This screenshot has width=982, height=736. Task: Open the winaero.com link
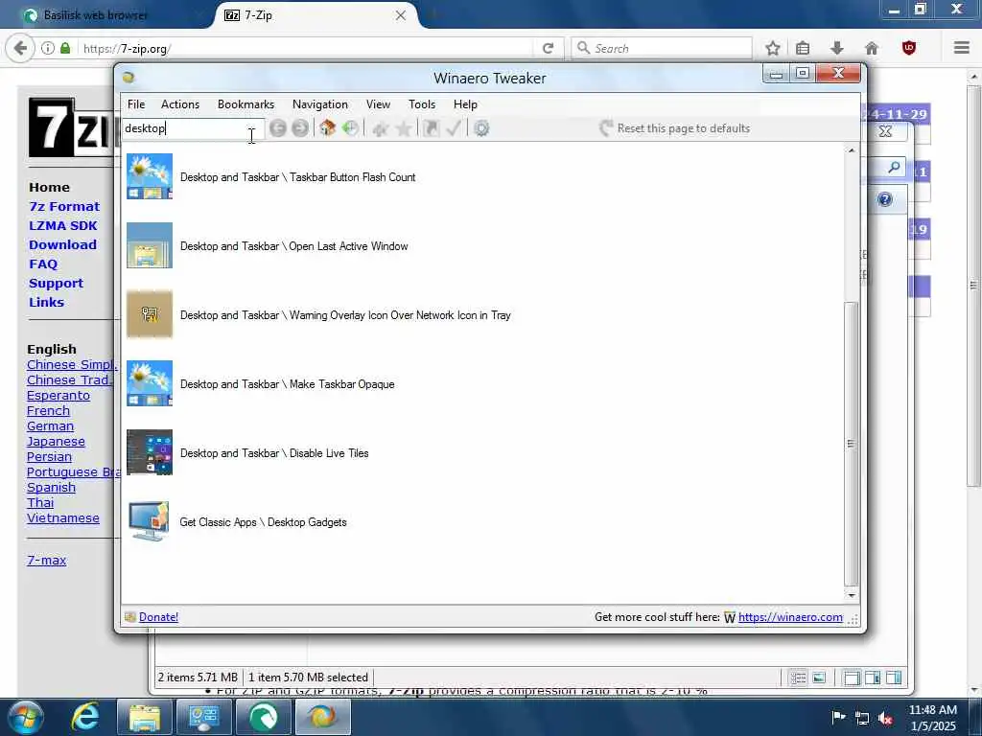(790, 617)
